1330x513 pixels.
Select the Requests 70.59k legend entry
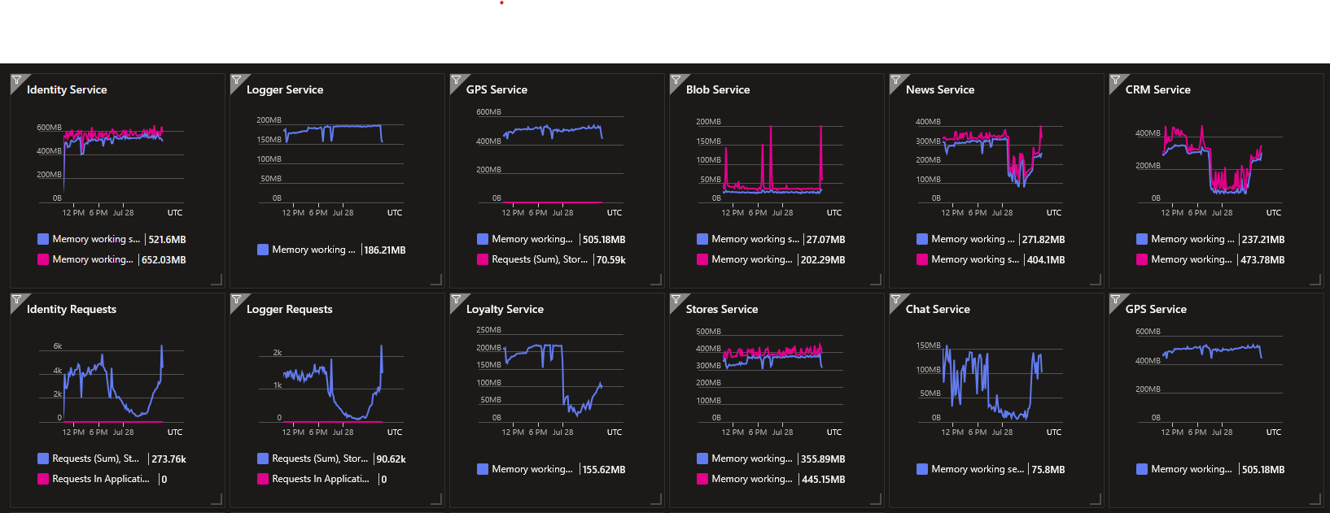click(550, 259)
